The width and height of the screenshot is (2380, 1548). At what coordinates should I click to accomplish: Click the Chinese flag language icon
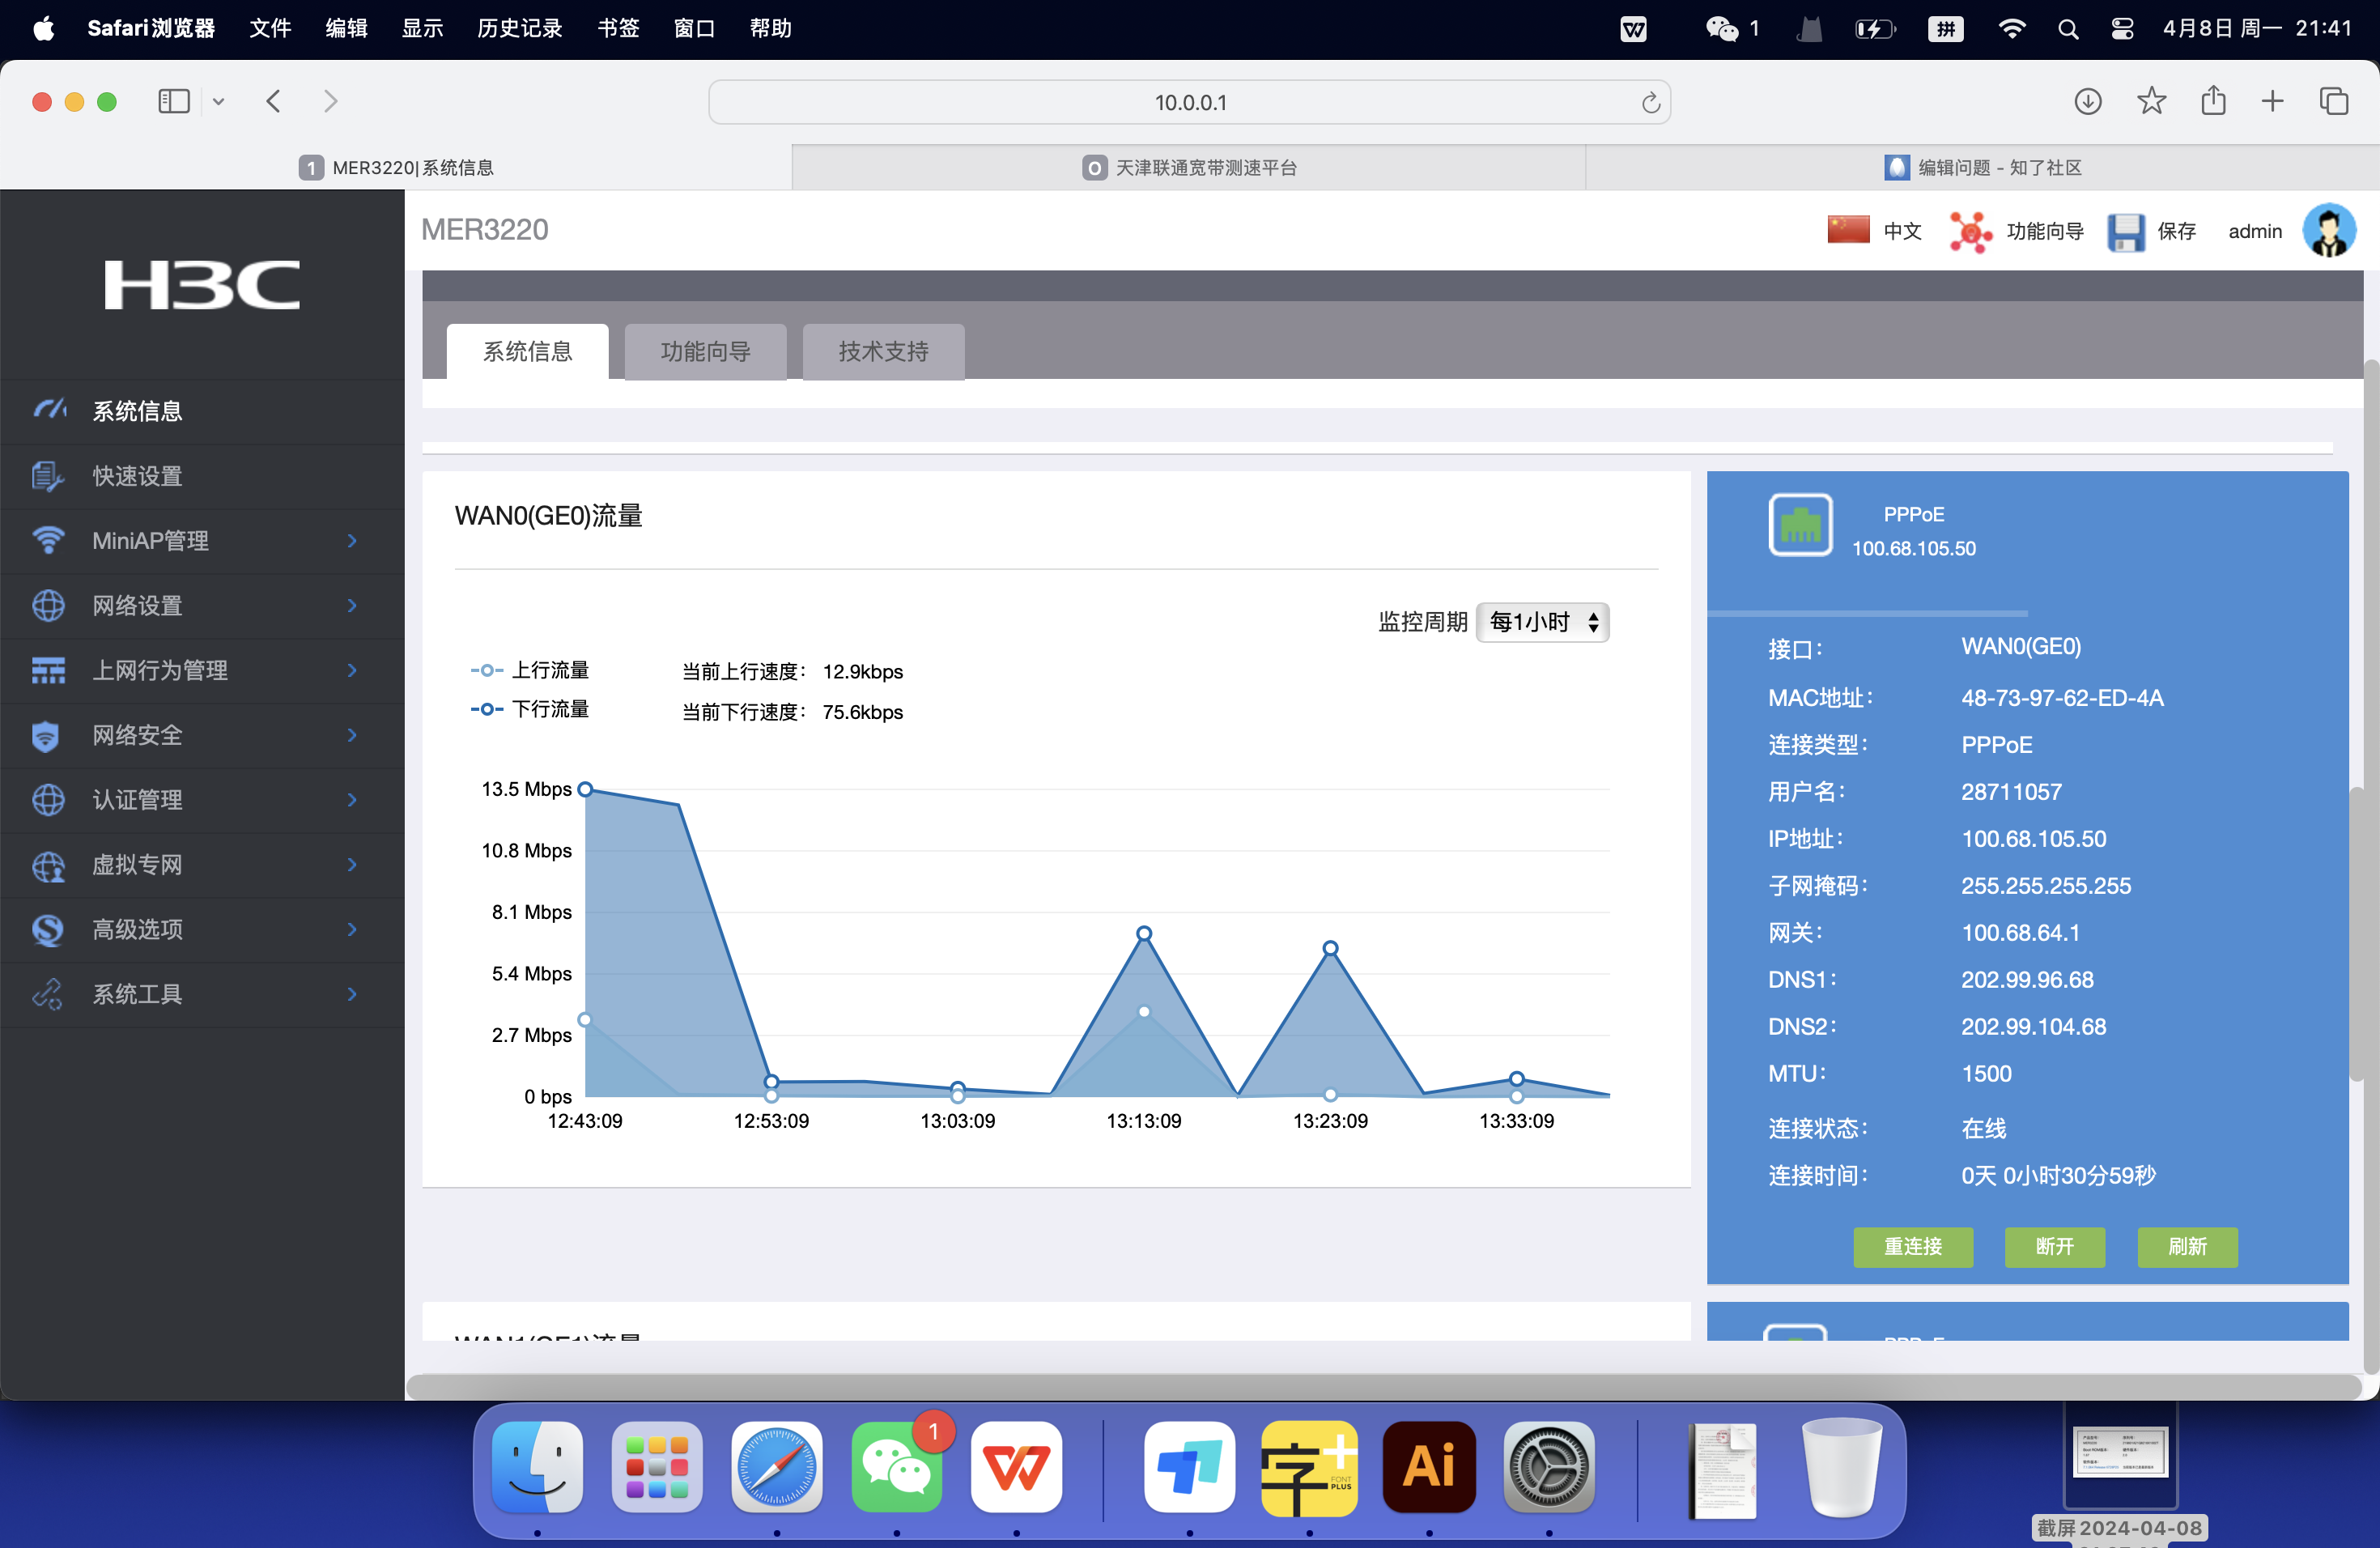point(1847,230)
